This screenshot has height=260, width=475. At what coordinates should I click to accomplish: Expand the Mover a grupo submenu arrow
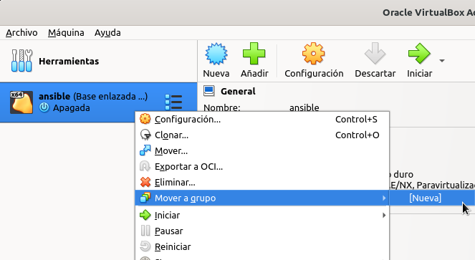tap(384, 198)
